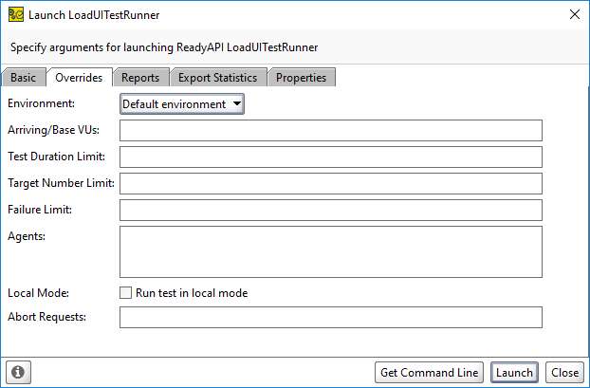Focus the Arriving/Base VUs field
The image size is (590, 388).
click(x=330, y=130)
